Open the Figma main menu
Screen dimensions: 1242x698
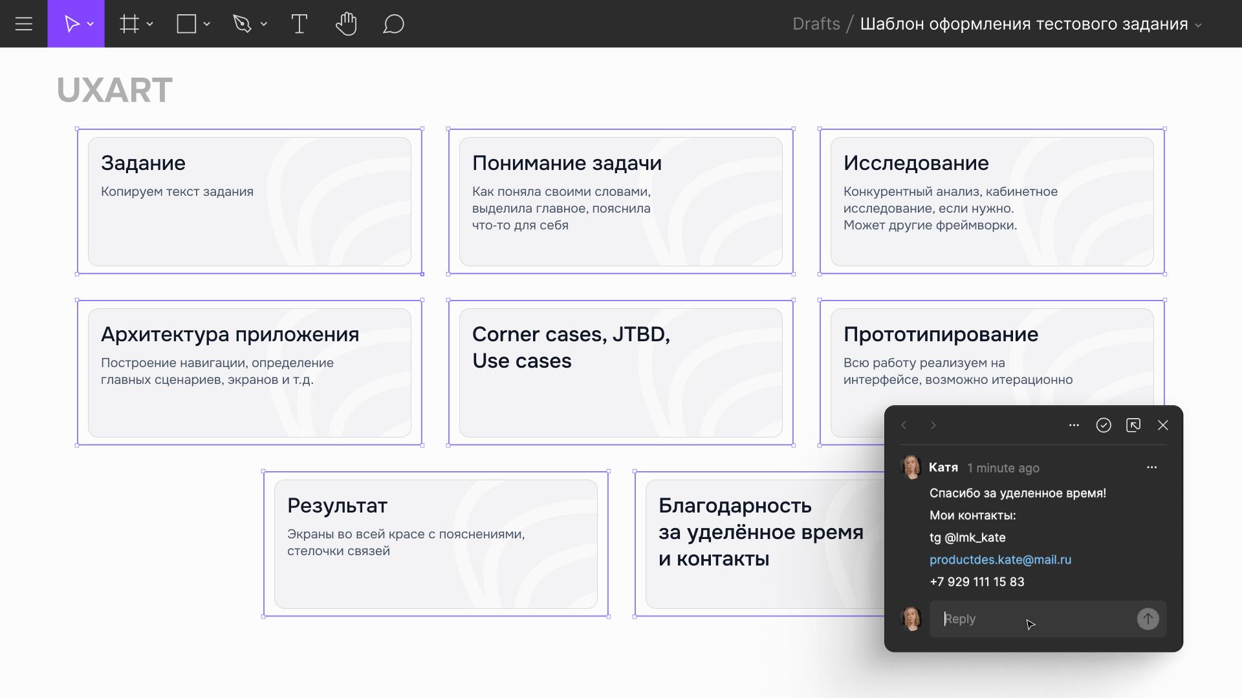pos(24,24)
